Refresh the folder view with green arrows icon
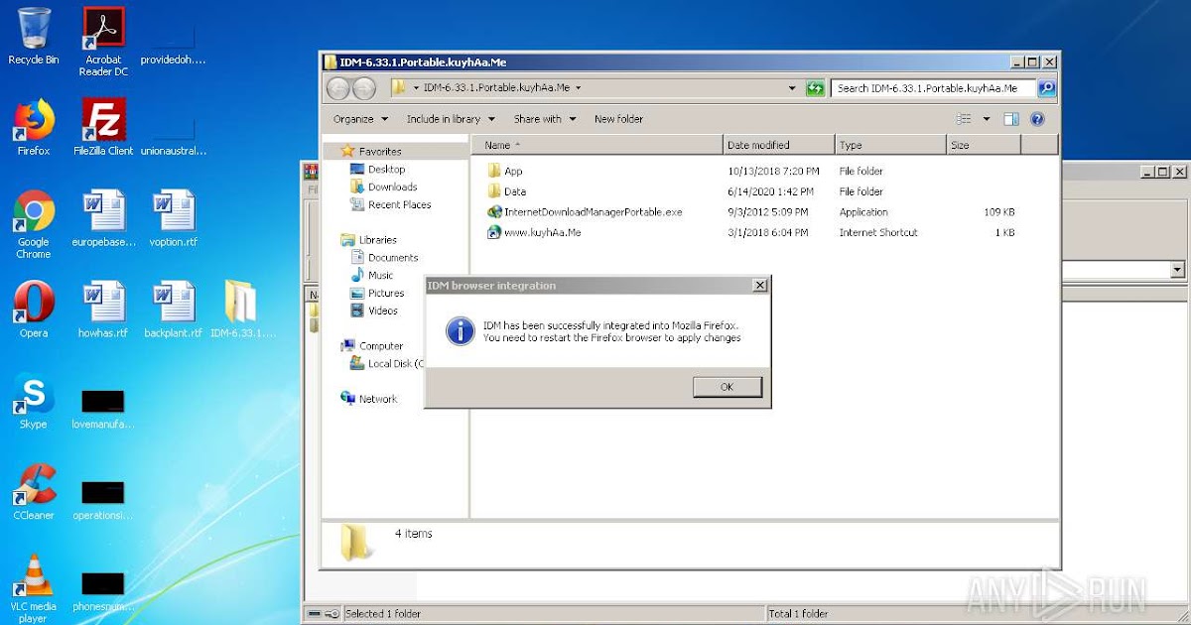This screenshot has width=1191, height=625. pos(815,88)
